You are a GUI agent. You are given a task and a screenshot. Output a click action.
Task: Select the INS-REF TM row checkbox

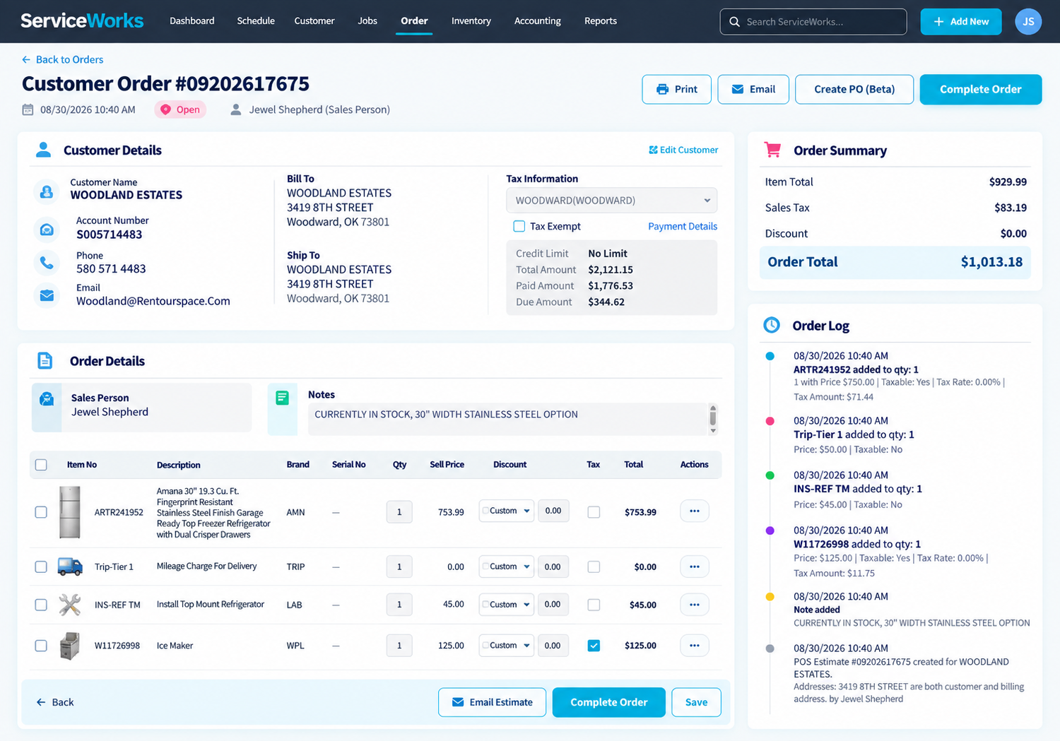[41, 605]
